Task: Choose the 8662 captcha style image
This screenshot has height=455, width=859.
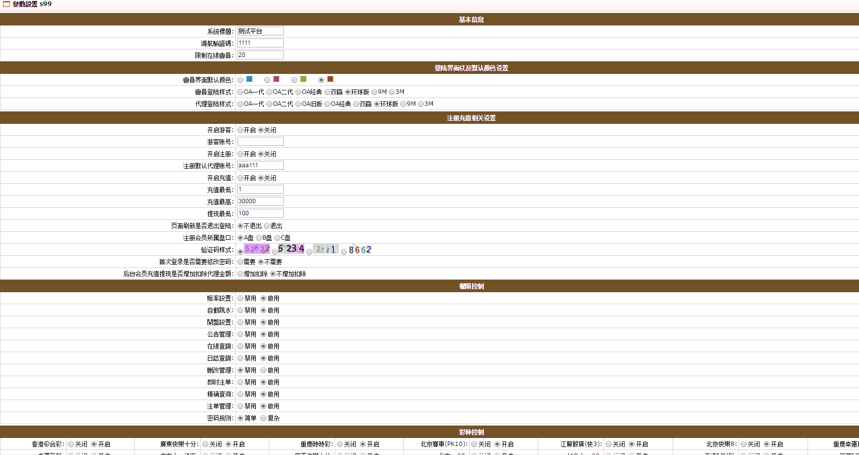Action: [360, 250]
